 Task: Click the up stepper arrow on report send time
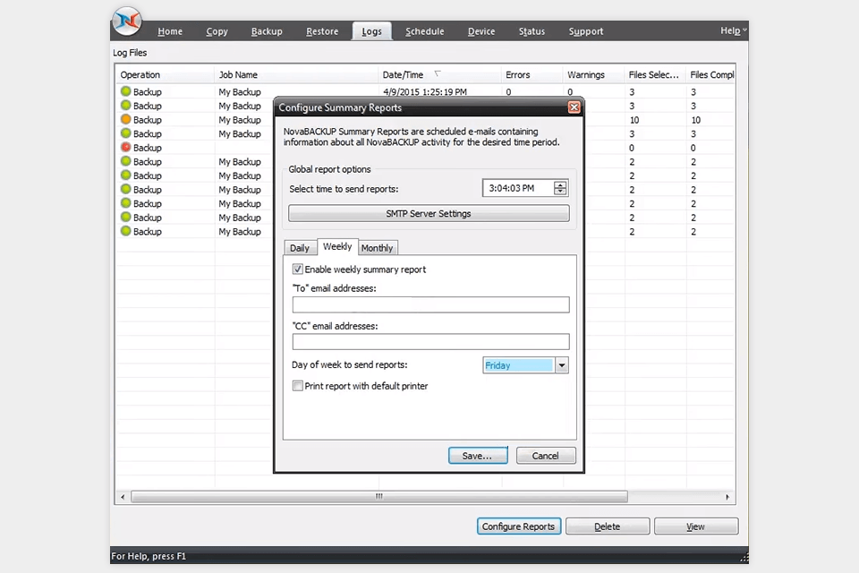560,184
